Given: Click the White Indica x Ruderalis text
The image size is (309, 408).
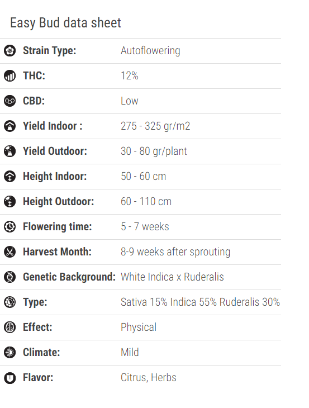Looking at the screenshot, I should coord(172,277).
